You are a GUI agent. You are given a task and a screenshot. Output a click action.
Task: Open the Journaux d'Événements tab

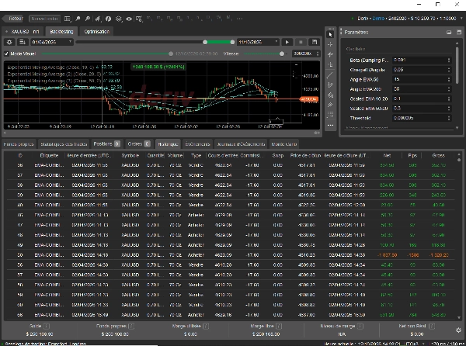point(241,144)
